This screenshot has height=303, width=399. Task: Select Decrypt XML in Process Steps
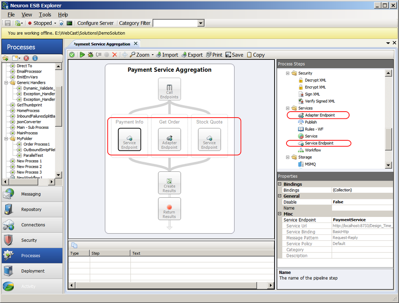click(315, 80)
